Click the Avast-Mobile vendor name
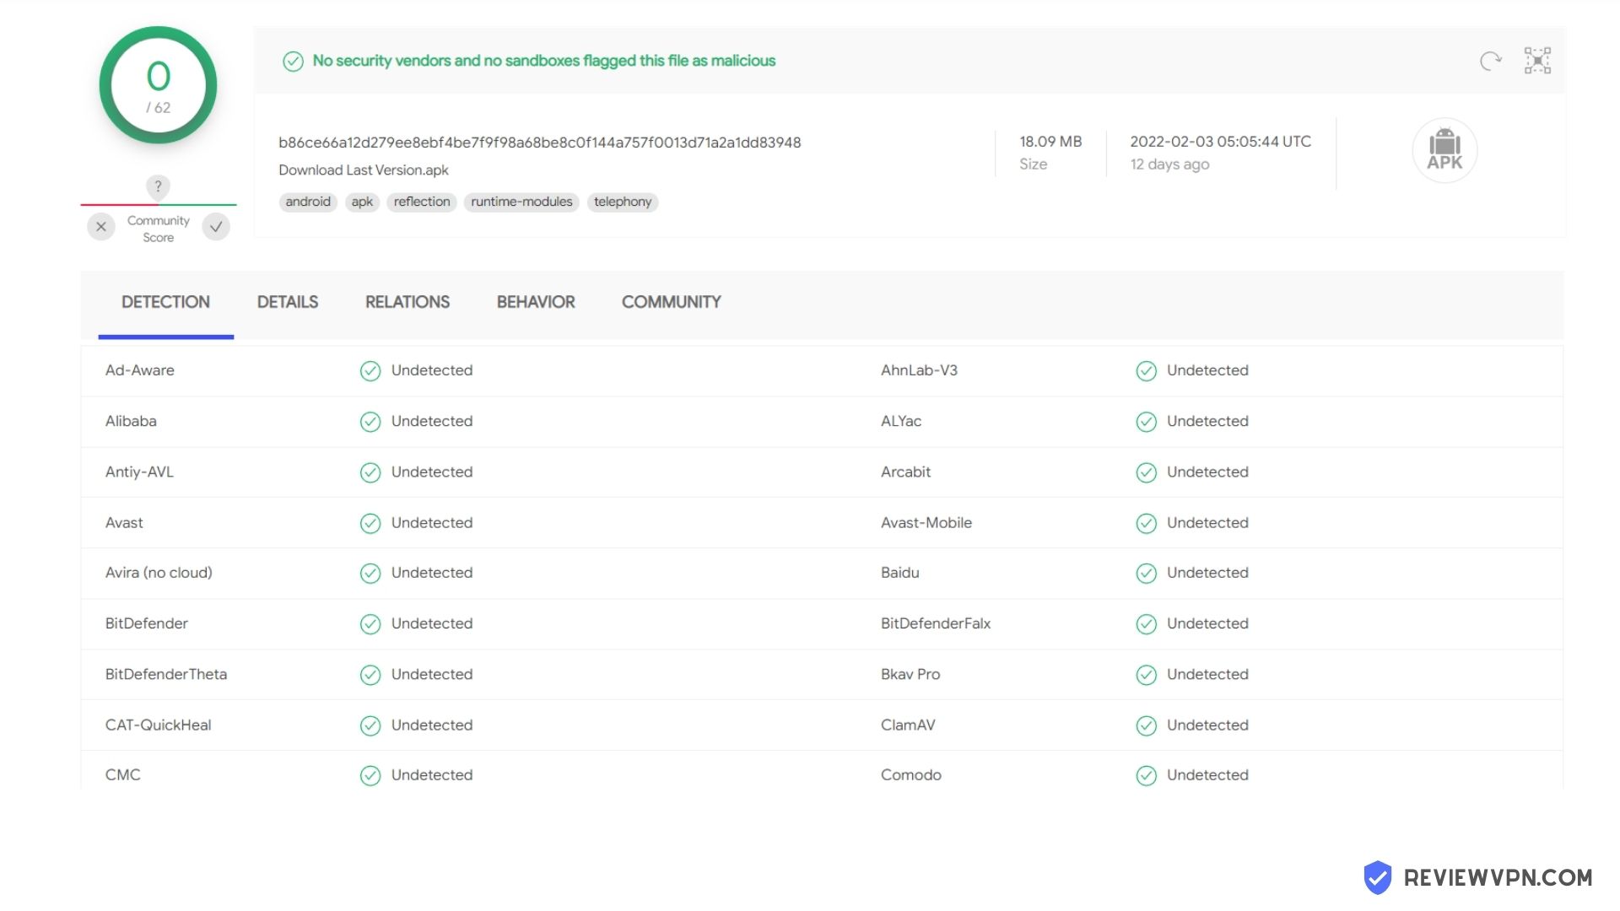The width and height of the screenshot is (1620, 911). coord(926,522)
